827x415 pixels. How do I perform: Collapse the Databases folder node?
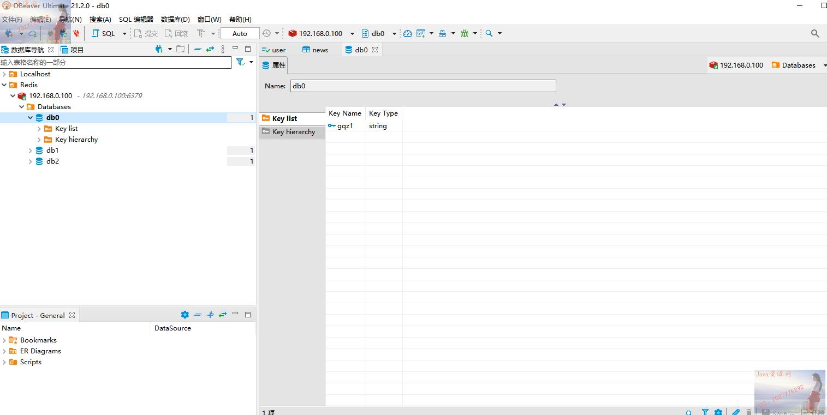[22, 107]
